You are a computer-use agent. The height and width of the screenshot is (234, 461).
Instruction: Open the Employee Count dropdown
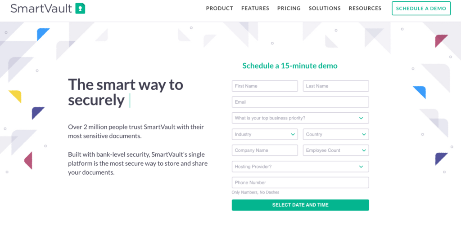pos(336,150)
